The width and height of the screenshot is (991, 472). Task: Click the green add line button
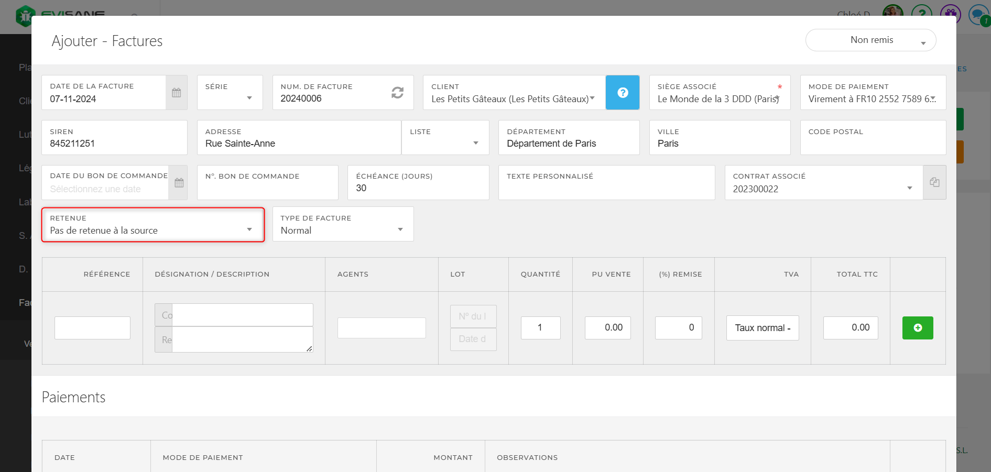click(918, 328)
